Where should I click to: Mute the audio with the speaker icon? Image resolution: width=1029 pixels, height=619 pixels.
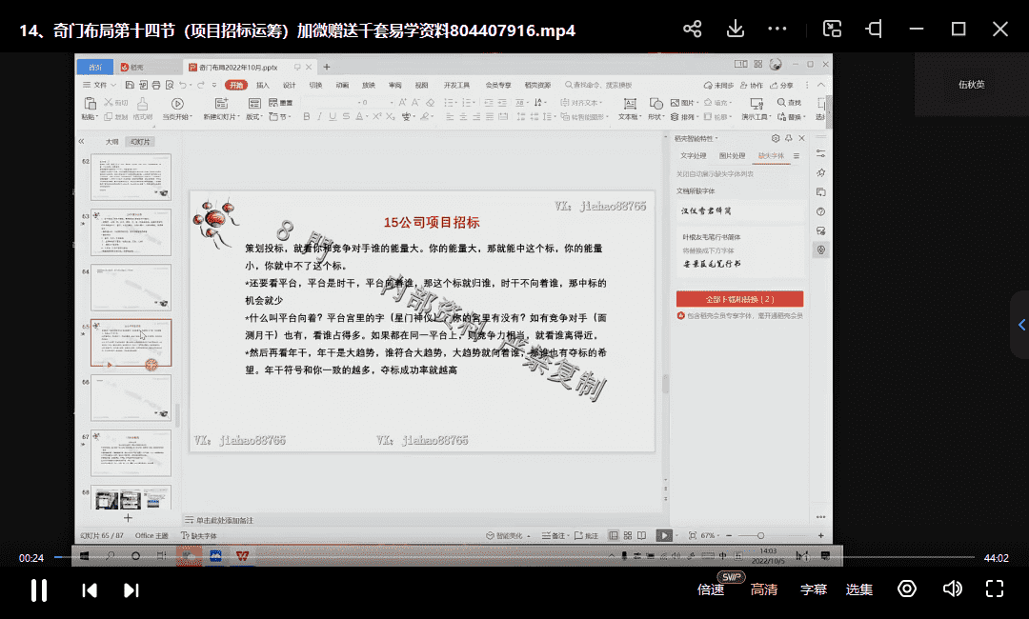point(952,589)
